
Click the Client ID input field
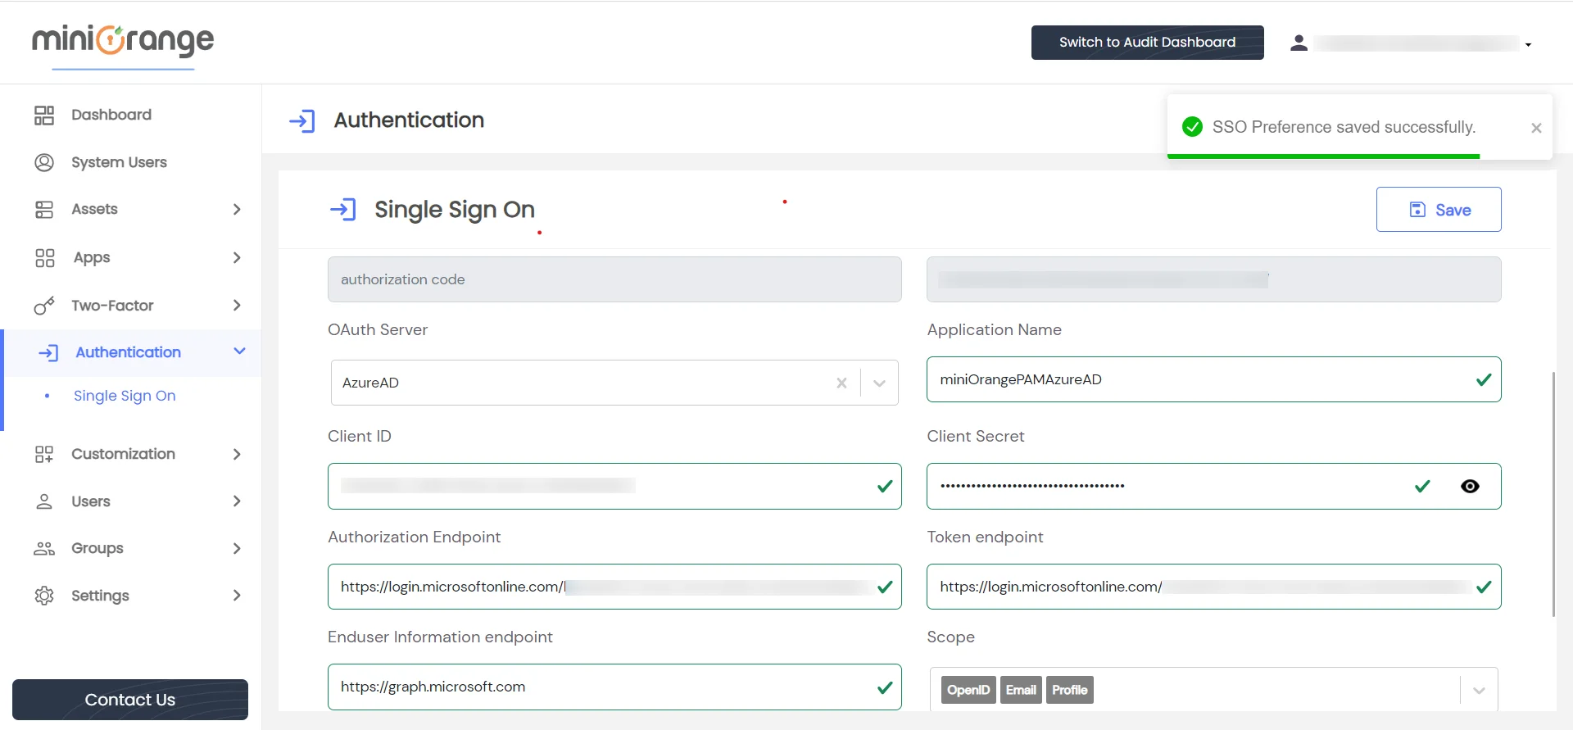click(x=614, y=486)
